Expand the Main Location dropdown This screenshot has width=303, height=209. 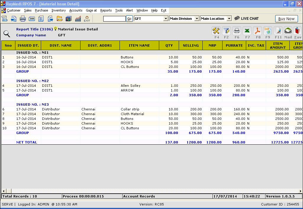(229, 19)
